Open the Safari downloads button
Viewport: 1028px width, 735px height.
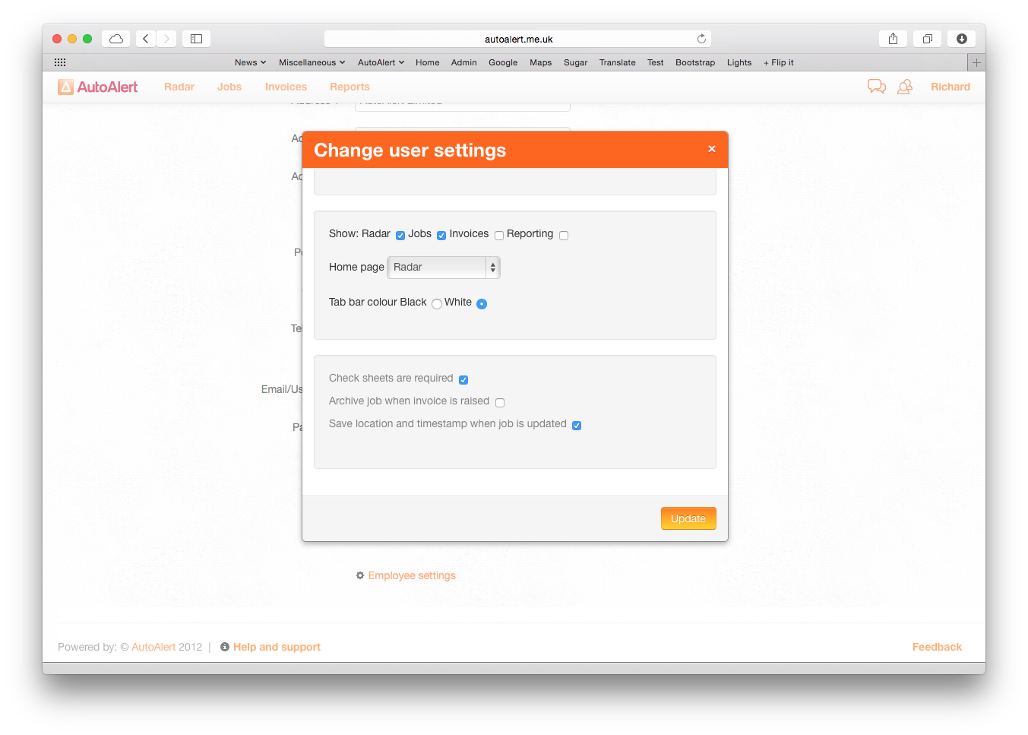coord(962,39)
